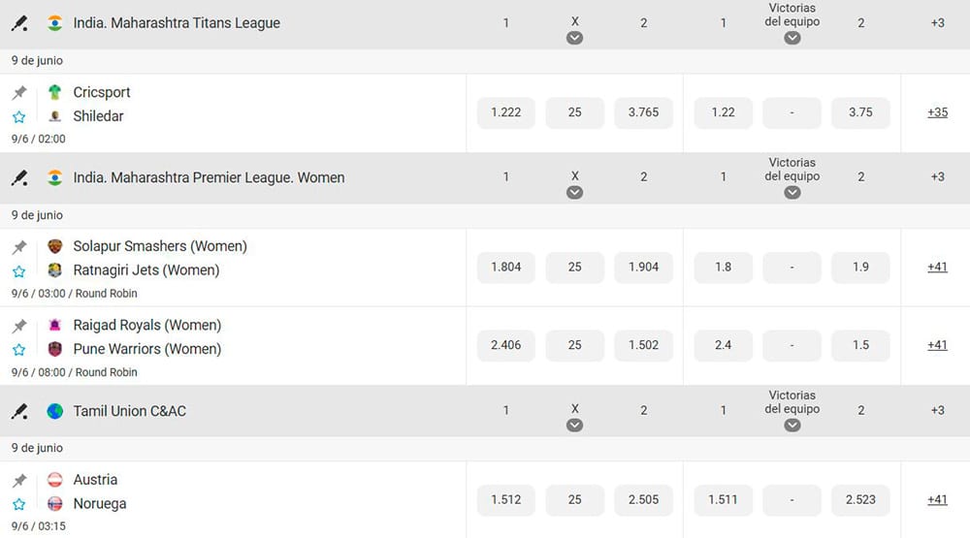Click cricket bat icon beside Maharashtra Titans League
Image resolution: width=970 pixels, height=538 pixels.
coord(19,23)
